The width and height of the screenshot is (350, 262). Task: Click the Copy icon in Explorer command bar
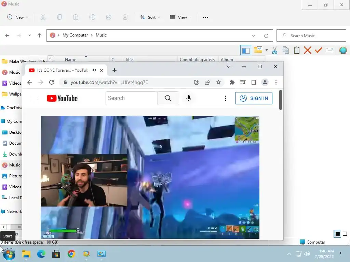(x=59, y=17)
